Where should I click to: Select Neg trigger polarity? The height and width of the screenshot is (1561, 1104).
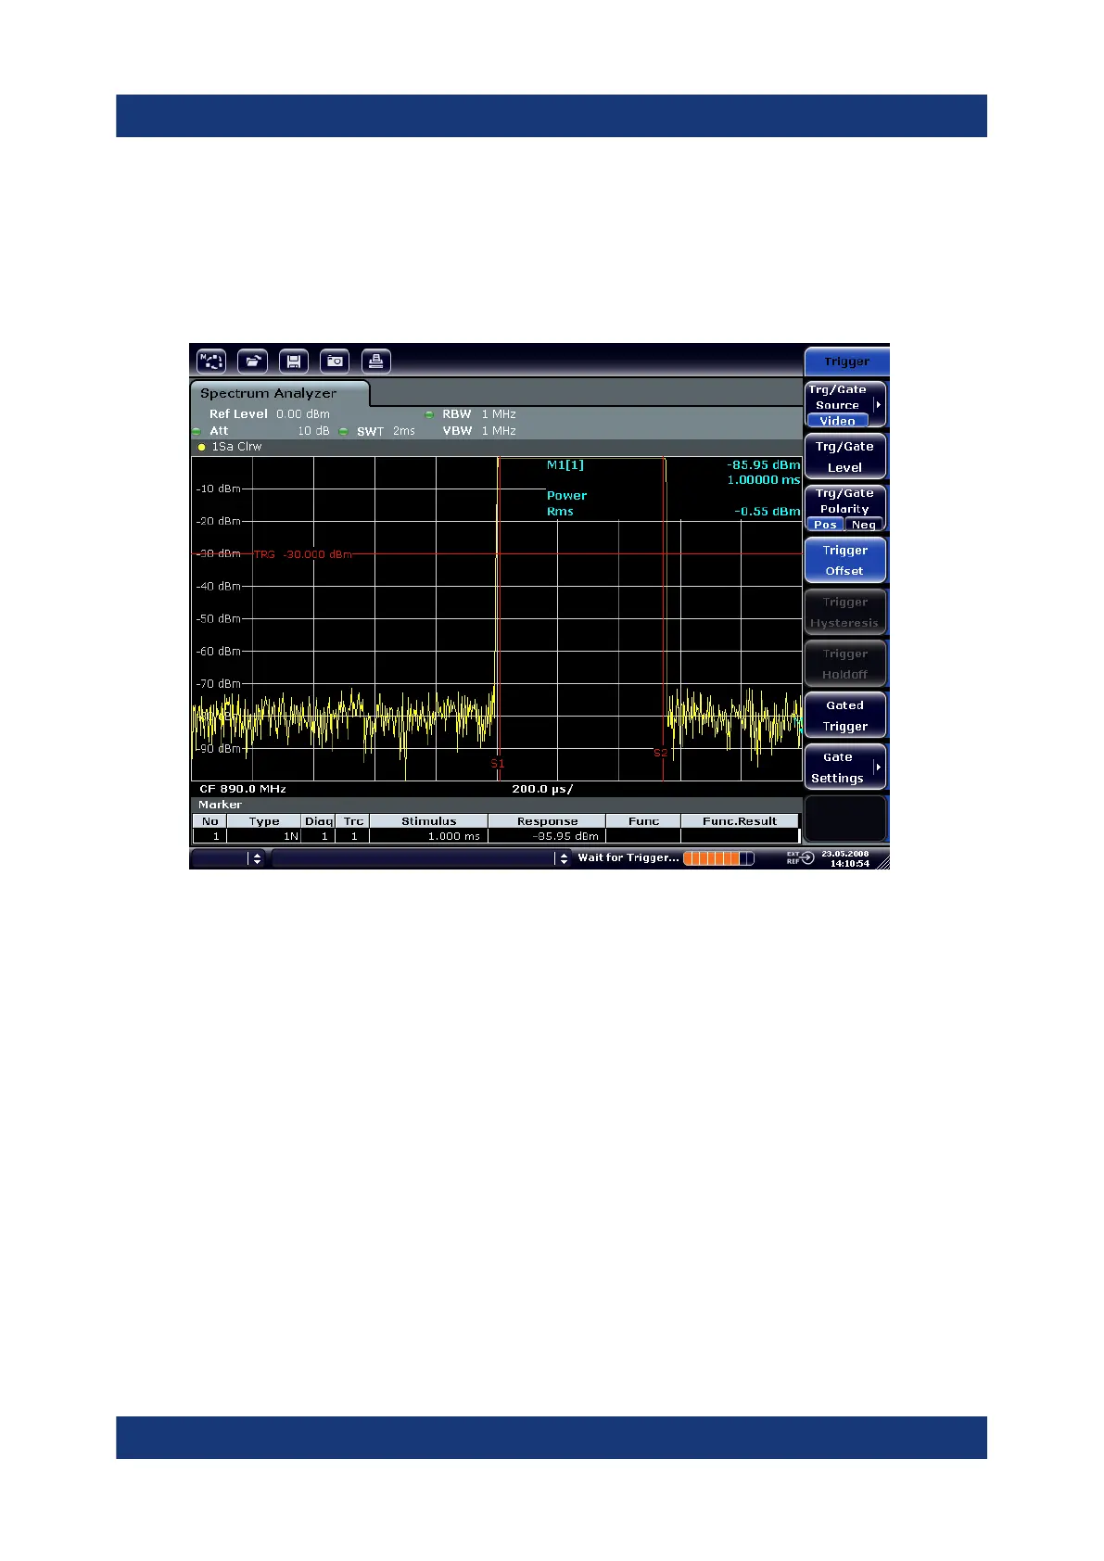(864, 525)
